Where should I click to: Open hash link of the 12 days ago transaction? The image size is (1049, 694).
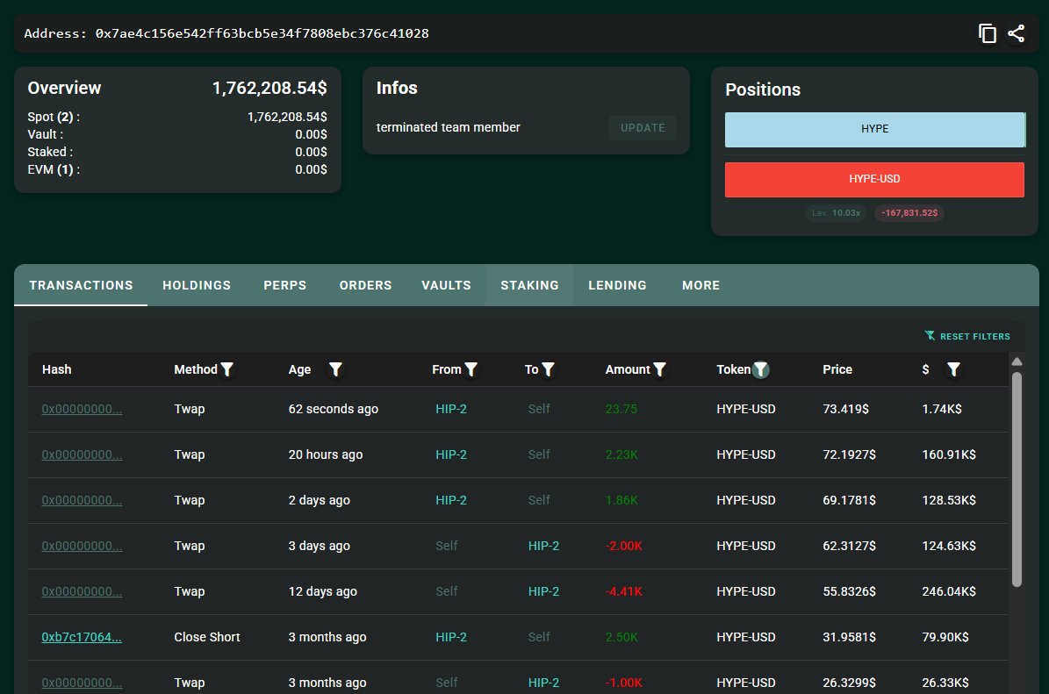(82, 591)
